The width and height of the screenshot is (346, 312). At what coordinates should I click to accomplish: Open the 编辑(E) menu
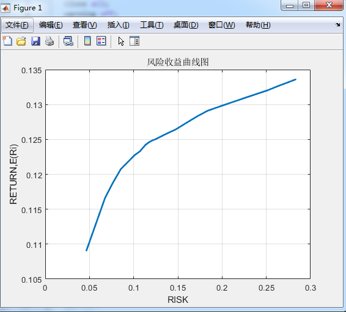pos(51,25)
